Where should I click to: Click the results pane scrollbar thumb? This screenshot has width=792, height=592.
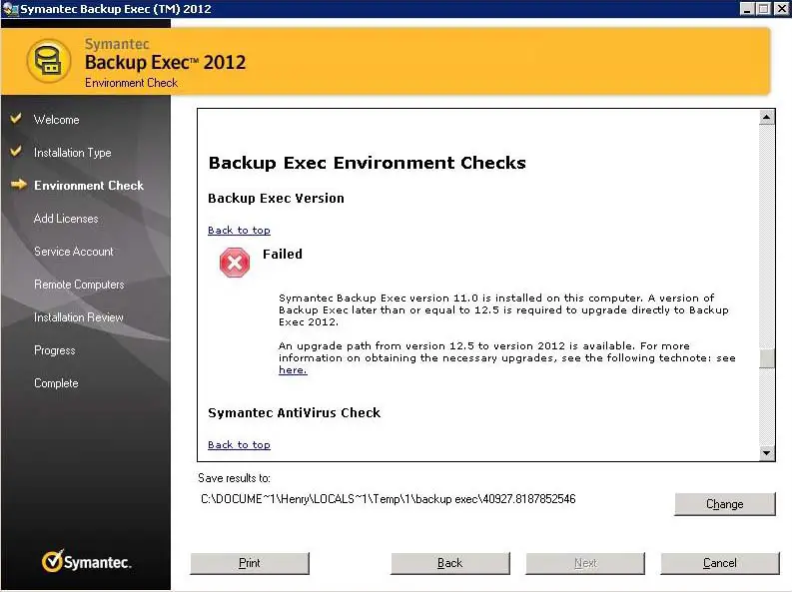tap(767, 358)
